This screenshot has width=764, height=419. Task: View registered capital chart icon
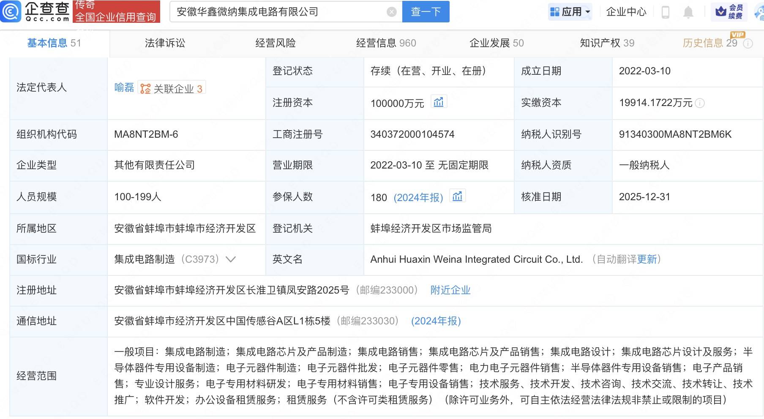[x=439, y=102]
